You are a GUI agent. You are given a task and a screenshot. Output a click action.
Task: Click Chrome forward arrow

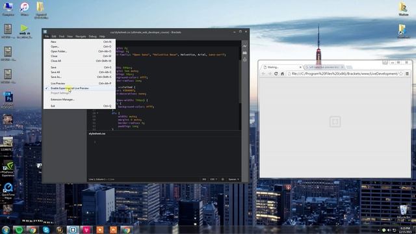pyautogui.click(x=270, y=73)
